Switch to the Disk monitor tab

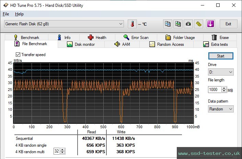[x=81, y=44]
